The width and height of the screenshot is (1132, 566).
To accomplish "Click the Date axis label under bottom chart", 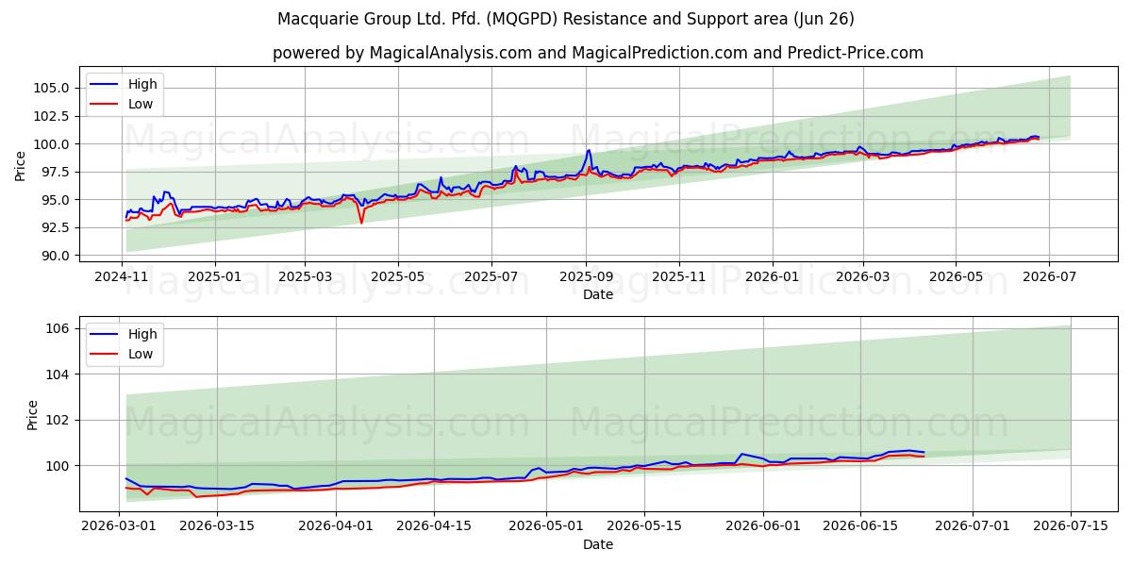I will pos(598,544).
